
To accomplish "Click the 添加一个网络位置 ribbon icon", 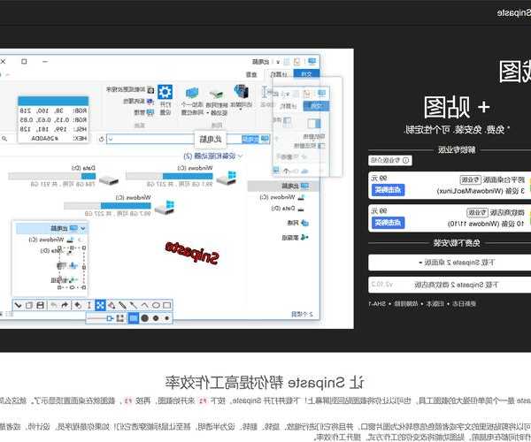I will [x=192, y=93].
